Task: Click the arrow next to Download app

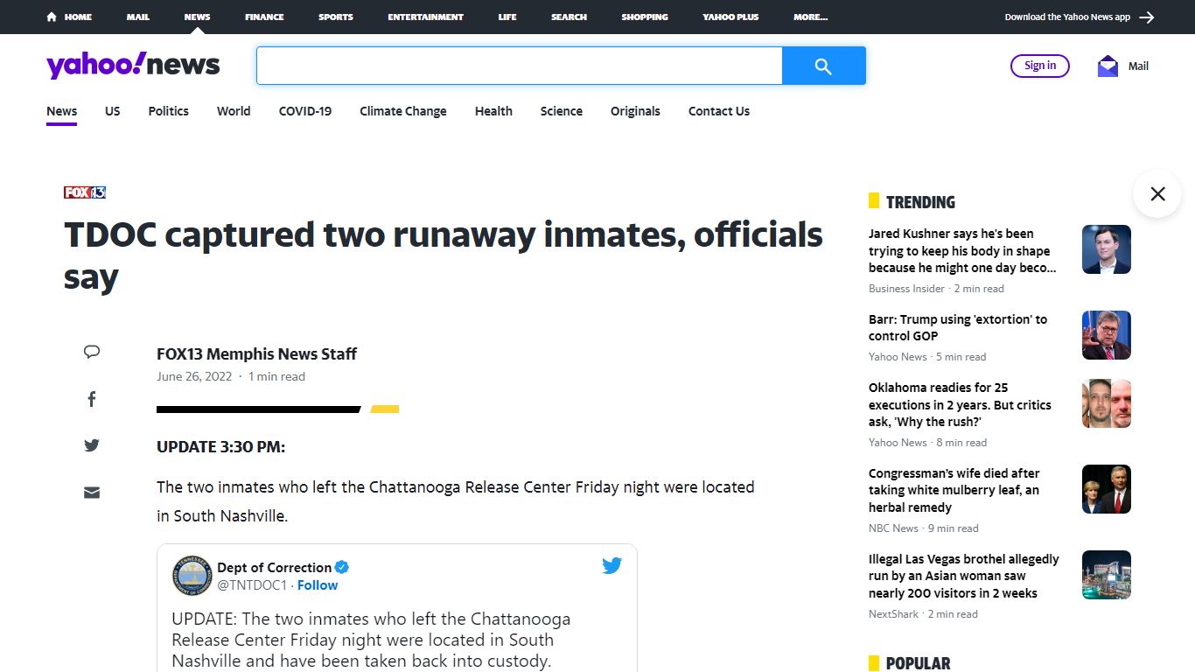Action: click(x=1147, y=17)
